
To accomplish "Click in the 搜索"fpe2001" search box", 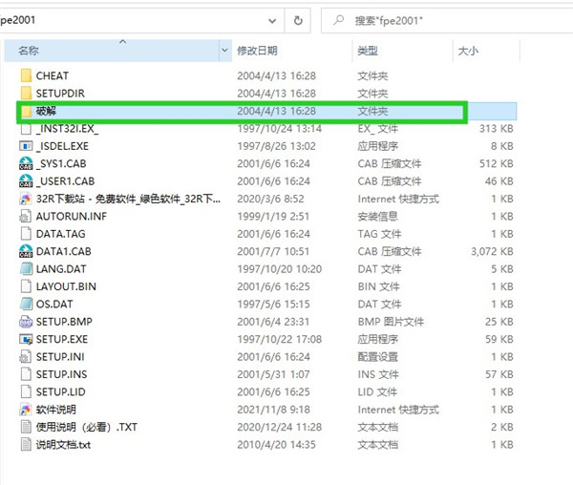I will click(x=447, y=20).
